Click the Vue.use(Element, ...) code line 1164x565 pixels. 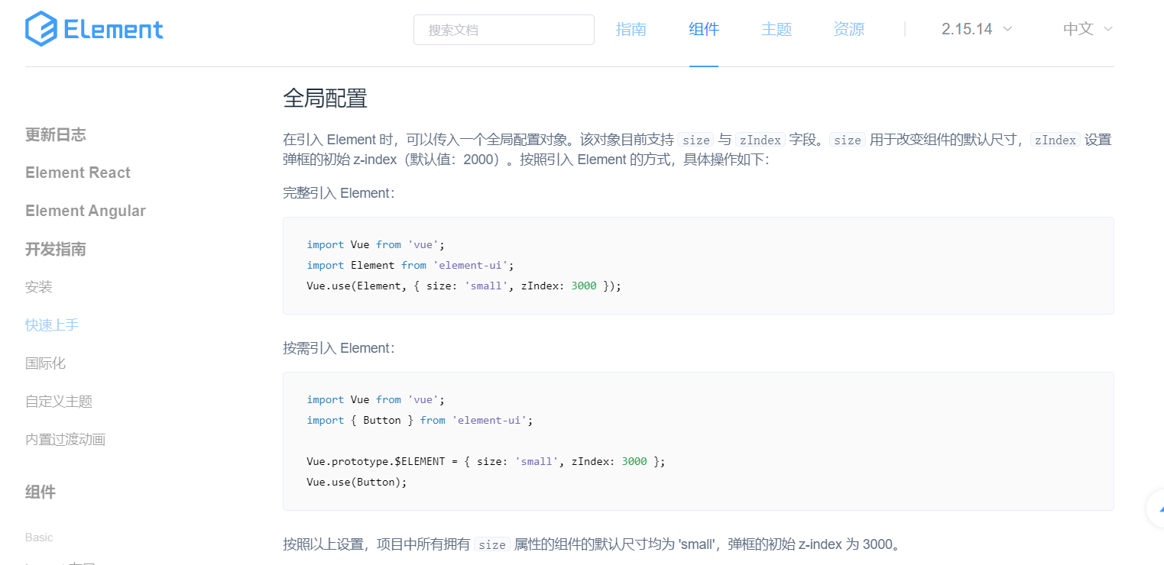coord(464,286)
